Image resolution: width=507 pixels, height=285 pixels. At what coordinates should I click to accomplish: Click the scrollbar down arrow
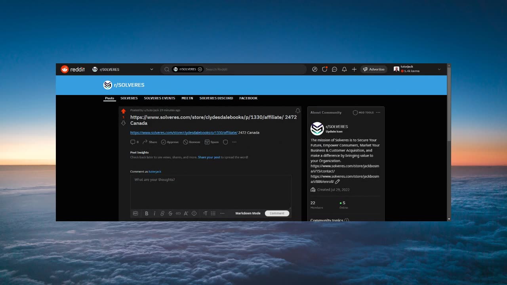449,219
